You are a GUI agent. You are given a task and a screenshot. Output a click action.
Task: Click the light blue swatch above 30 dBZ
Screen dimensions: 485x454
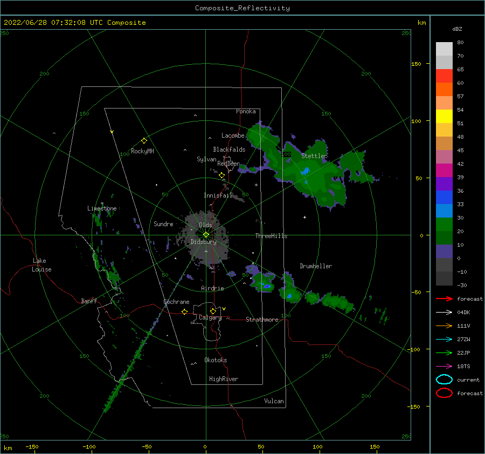[444, 211]
